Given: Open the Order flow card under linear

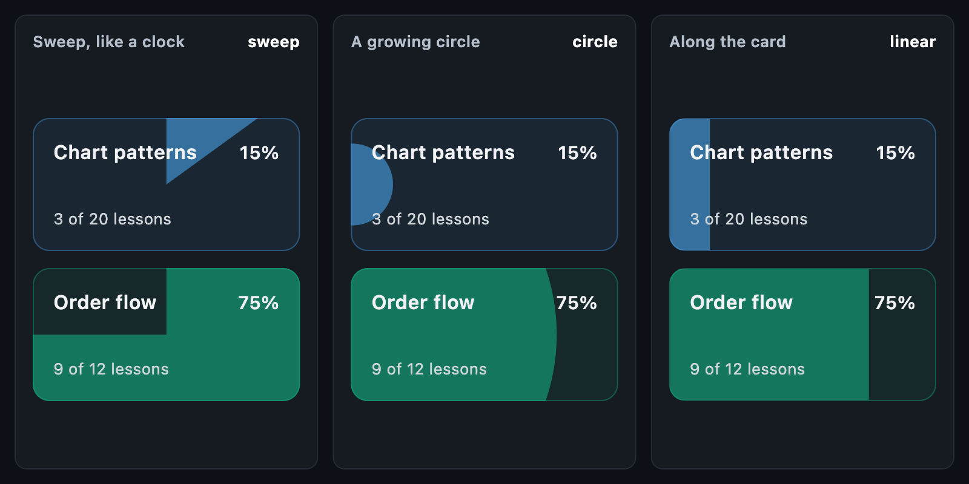Looking at the screenshot, I should [x=802, y=335].
